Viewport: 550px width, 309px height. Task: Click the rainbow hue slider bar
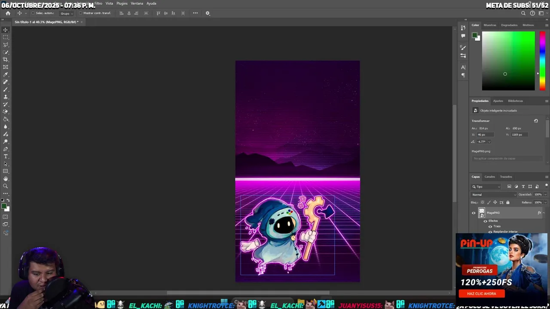[x=542, y=61]
